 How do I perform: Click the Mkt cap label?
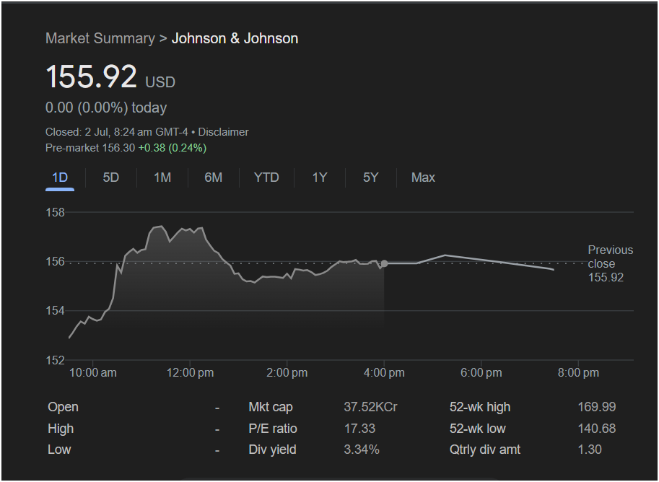pos(271,407)
